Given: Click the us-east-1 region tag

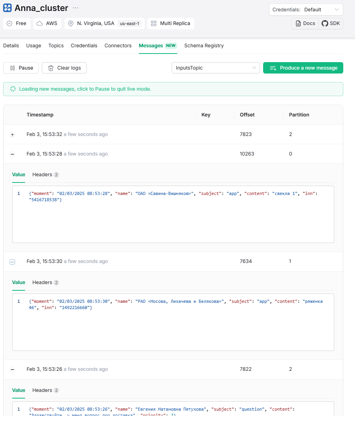Looking at the screenshot, I should 129,23.
